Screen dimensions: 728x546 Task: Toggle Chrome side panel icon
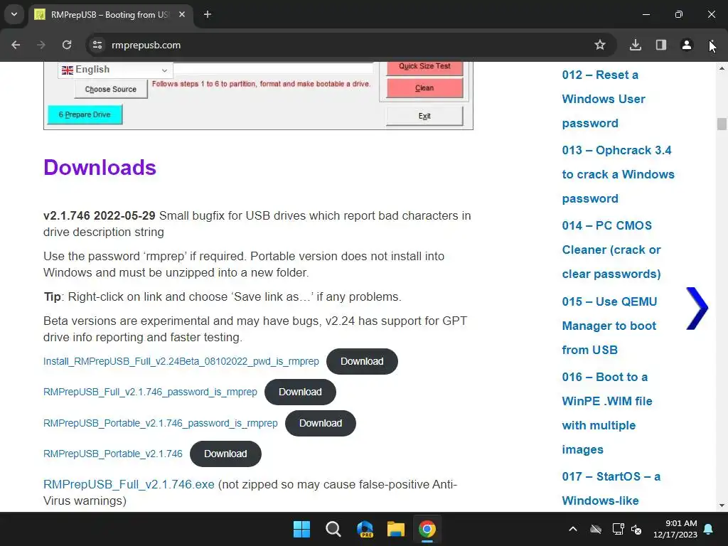coord(660,45)
